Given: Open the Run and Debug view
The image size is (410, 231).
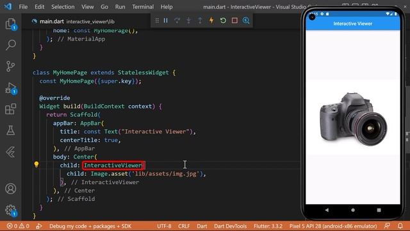Looking at the screenshot, I should [11, 88].
